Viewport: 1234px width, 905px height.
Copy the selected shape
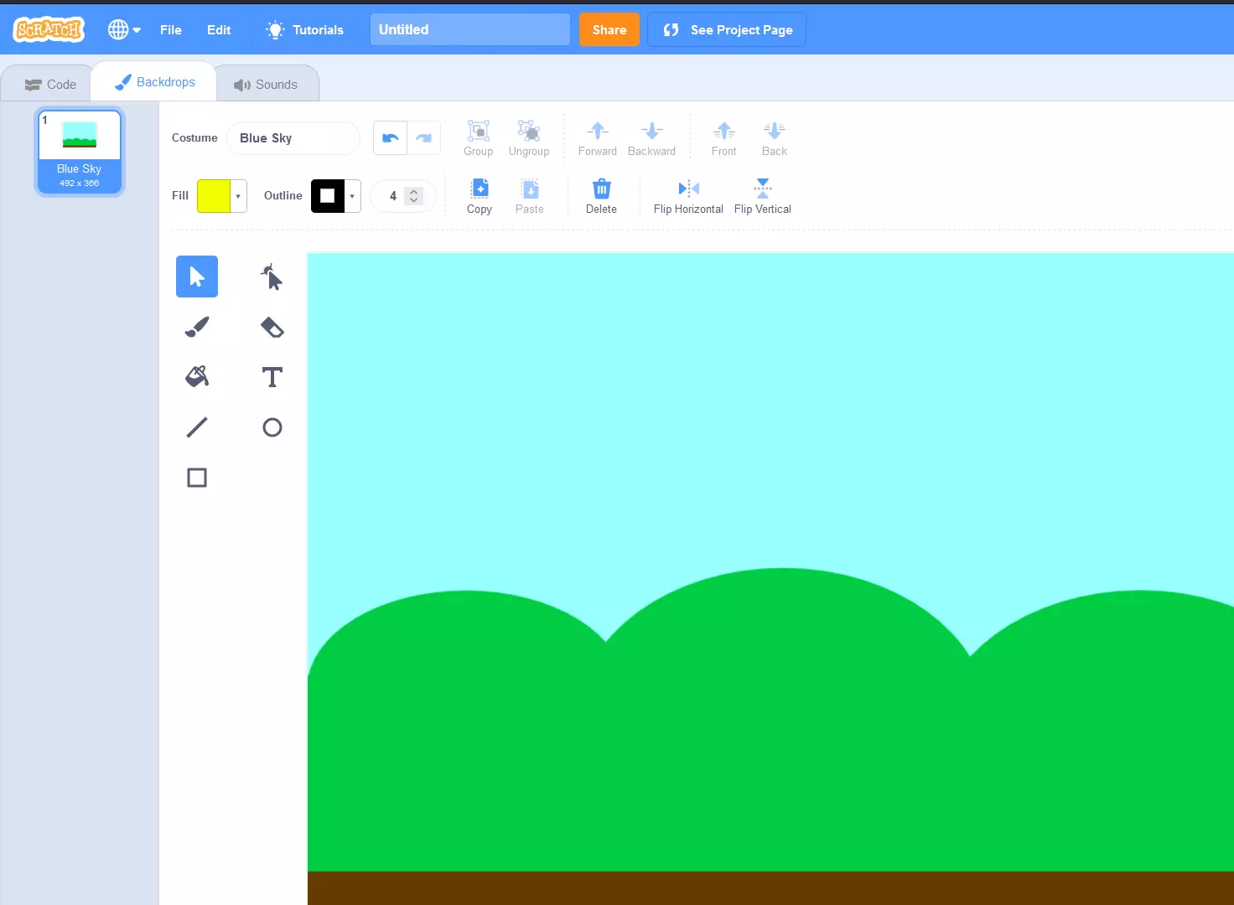479,195
